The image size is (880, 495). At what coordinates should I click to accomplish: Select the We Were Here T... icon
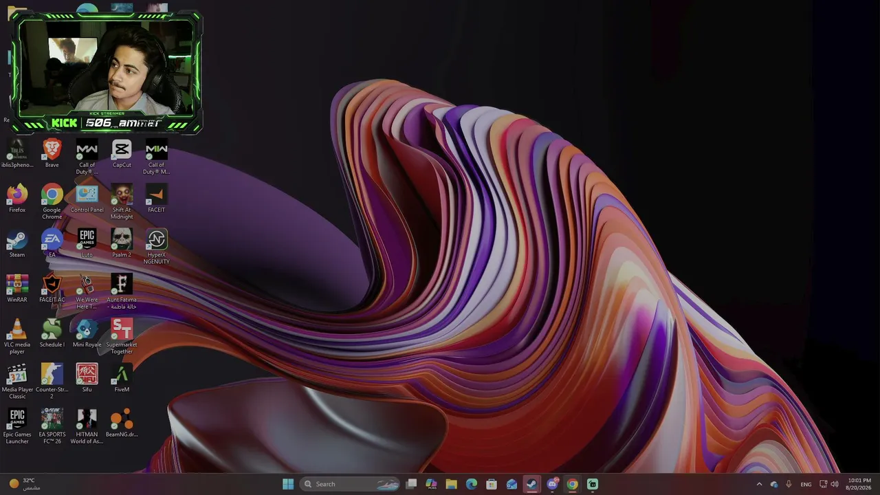(87, 291)
